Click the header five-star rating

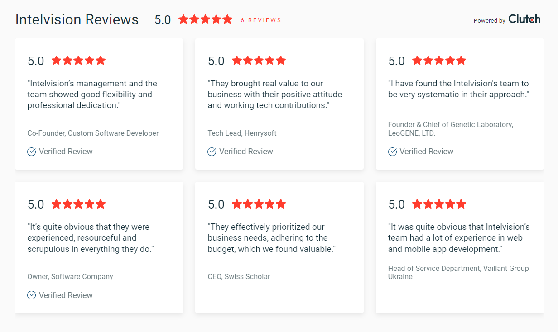(206, 19)
